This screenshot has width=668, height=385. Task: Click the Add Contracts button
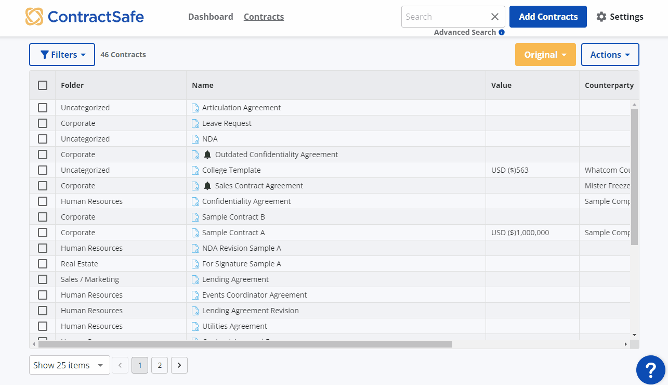548,17
